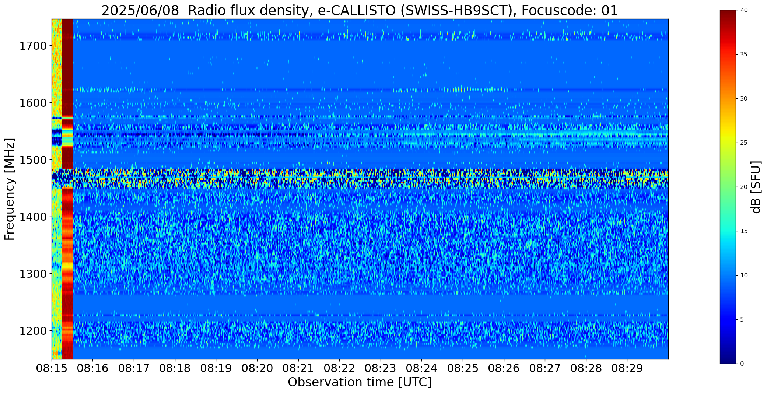Image resolution: width=767 pixels, height=393 pixels.
Task: Click the 08:18 time tick label
Action: click(175, 368)
